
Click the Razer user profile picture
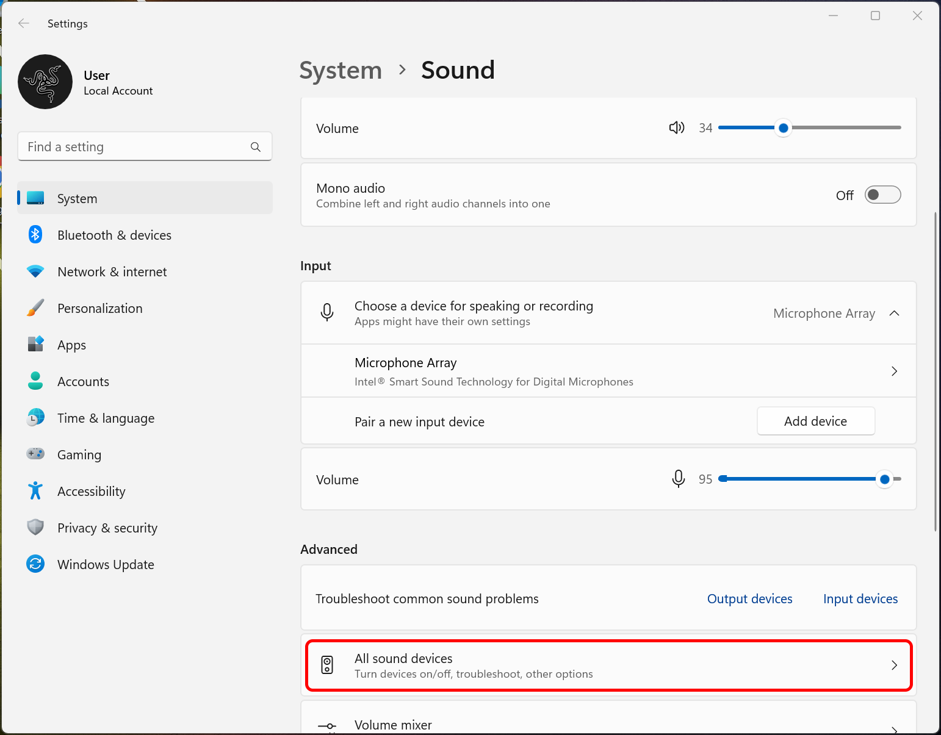pyautogui.click(x=45, y=82)
